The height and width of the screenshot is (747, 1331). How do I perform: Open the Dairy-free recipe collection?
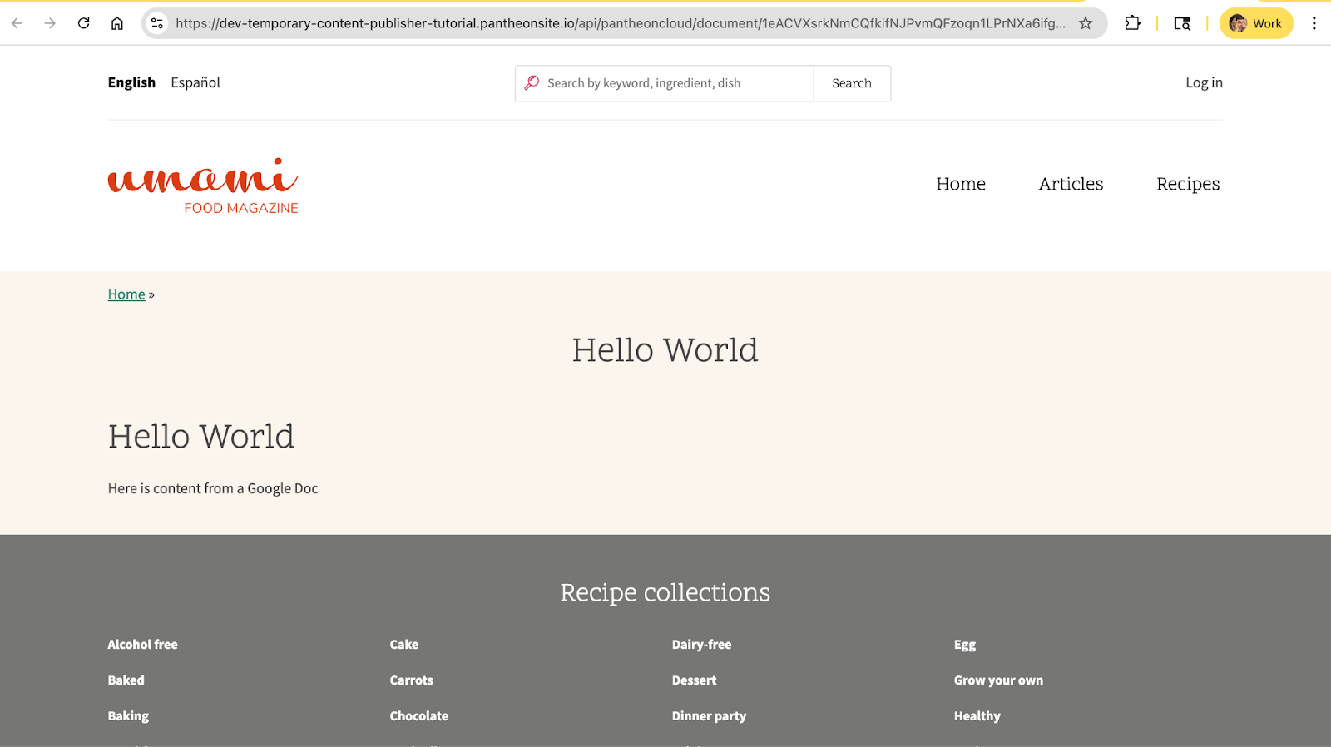tap(701, 645)
